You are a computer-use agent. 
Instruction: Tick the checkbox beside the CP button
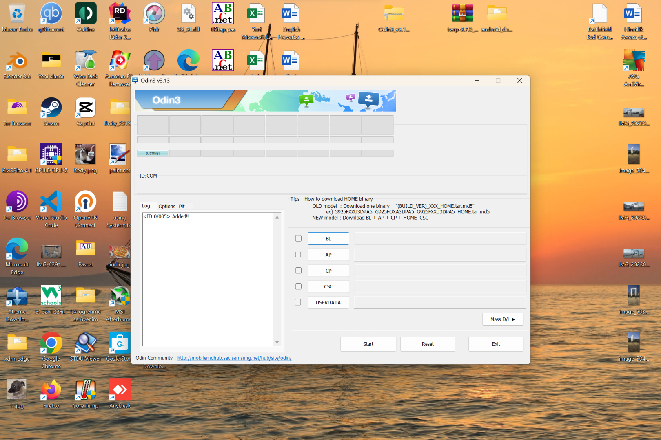pos(298,271)
